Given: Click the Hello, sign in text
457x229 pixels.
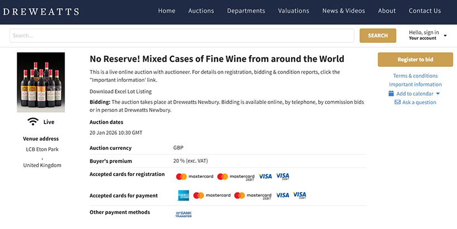Looking at the screenshot, I should [x=424, y=32].
